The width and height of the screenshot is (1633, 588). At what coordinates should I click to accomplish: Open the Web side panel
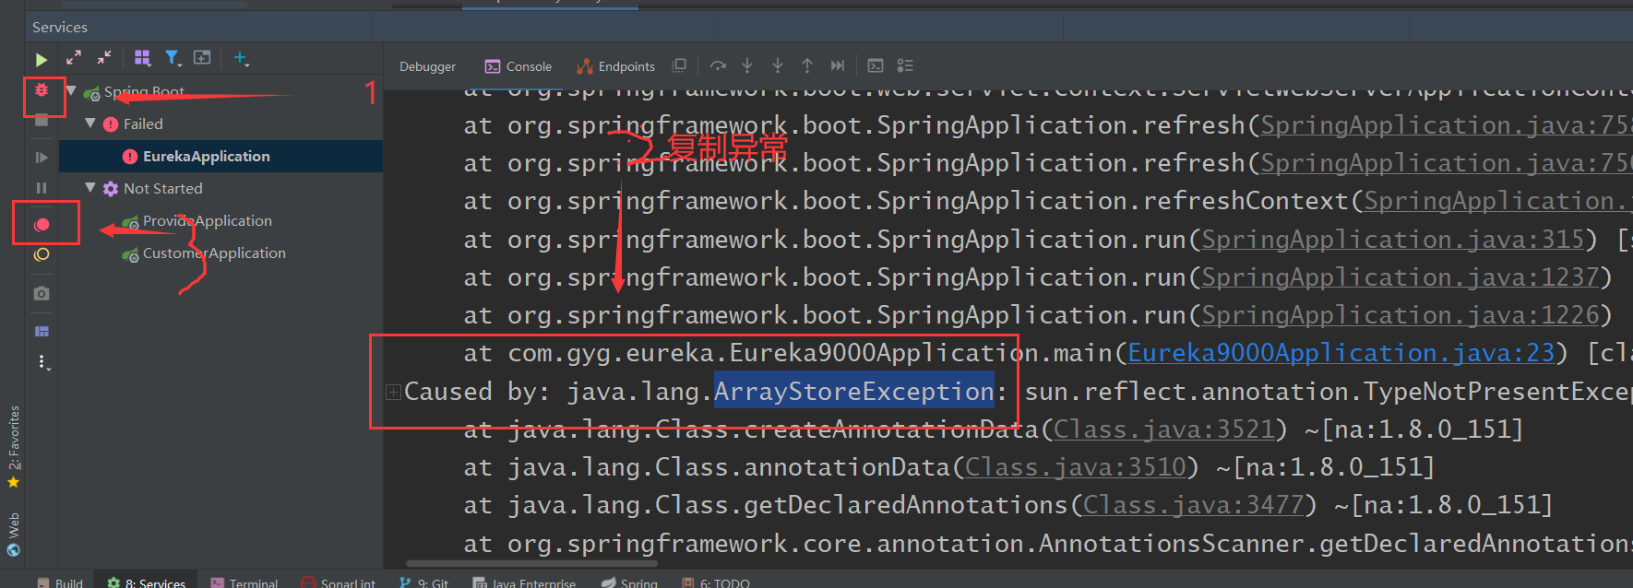pos(13,535)
